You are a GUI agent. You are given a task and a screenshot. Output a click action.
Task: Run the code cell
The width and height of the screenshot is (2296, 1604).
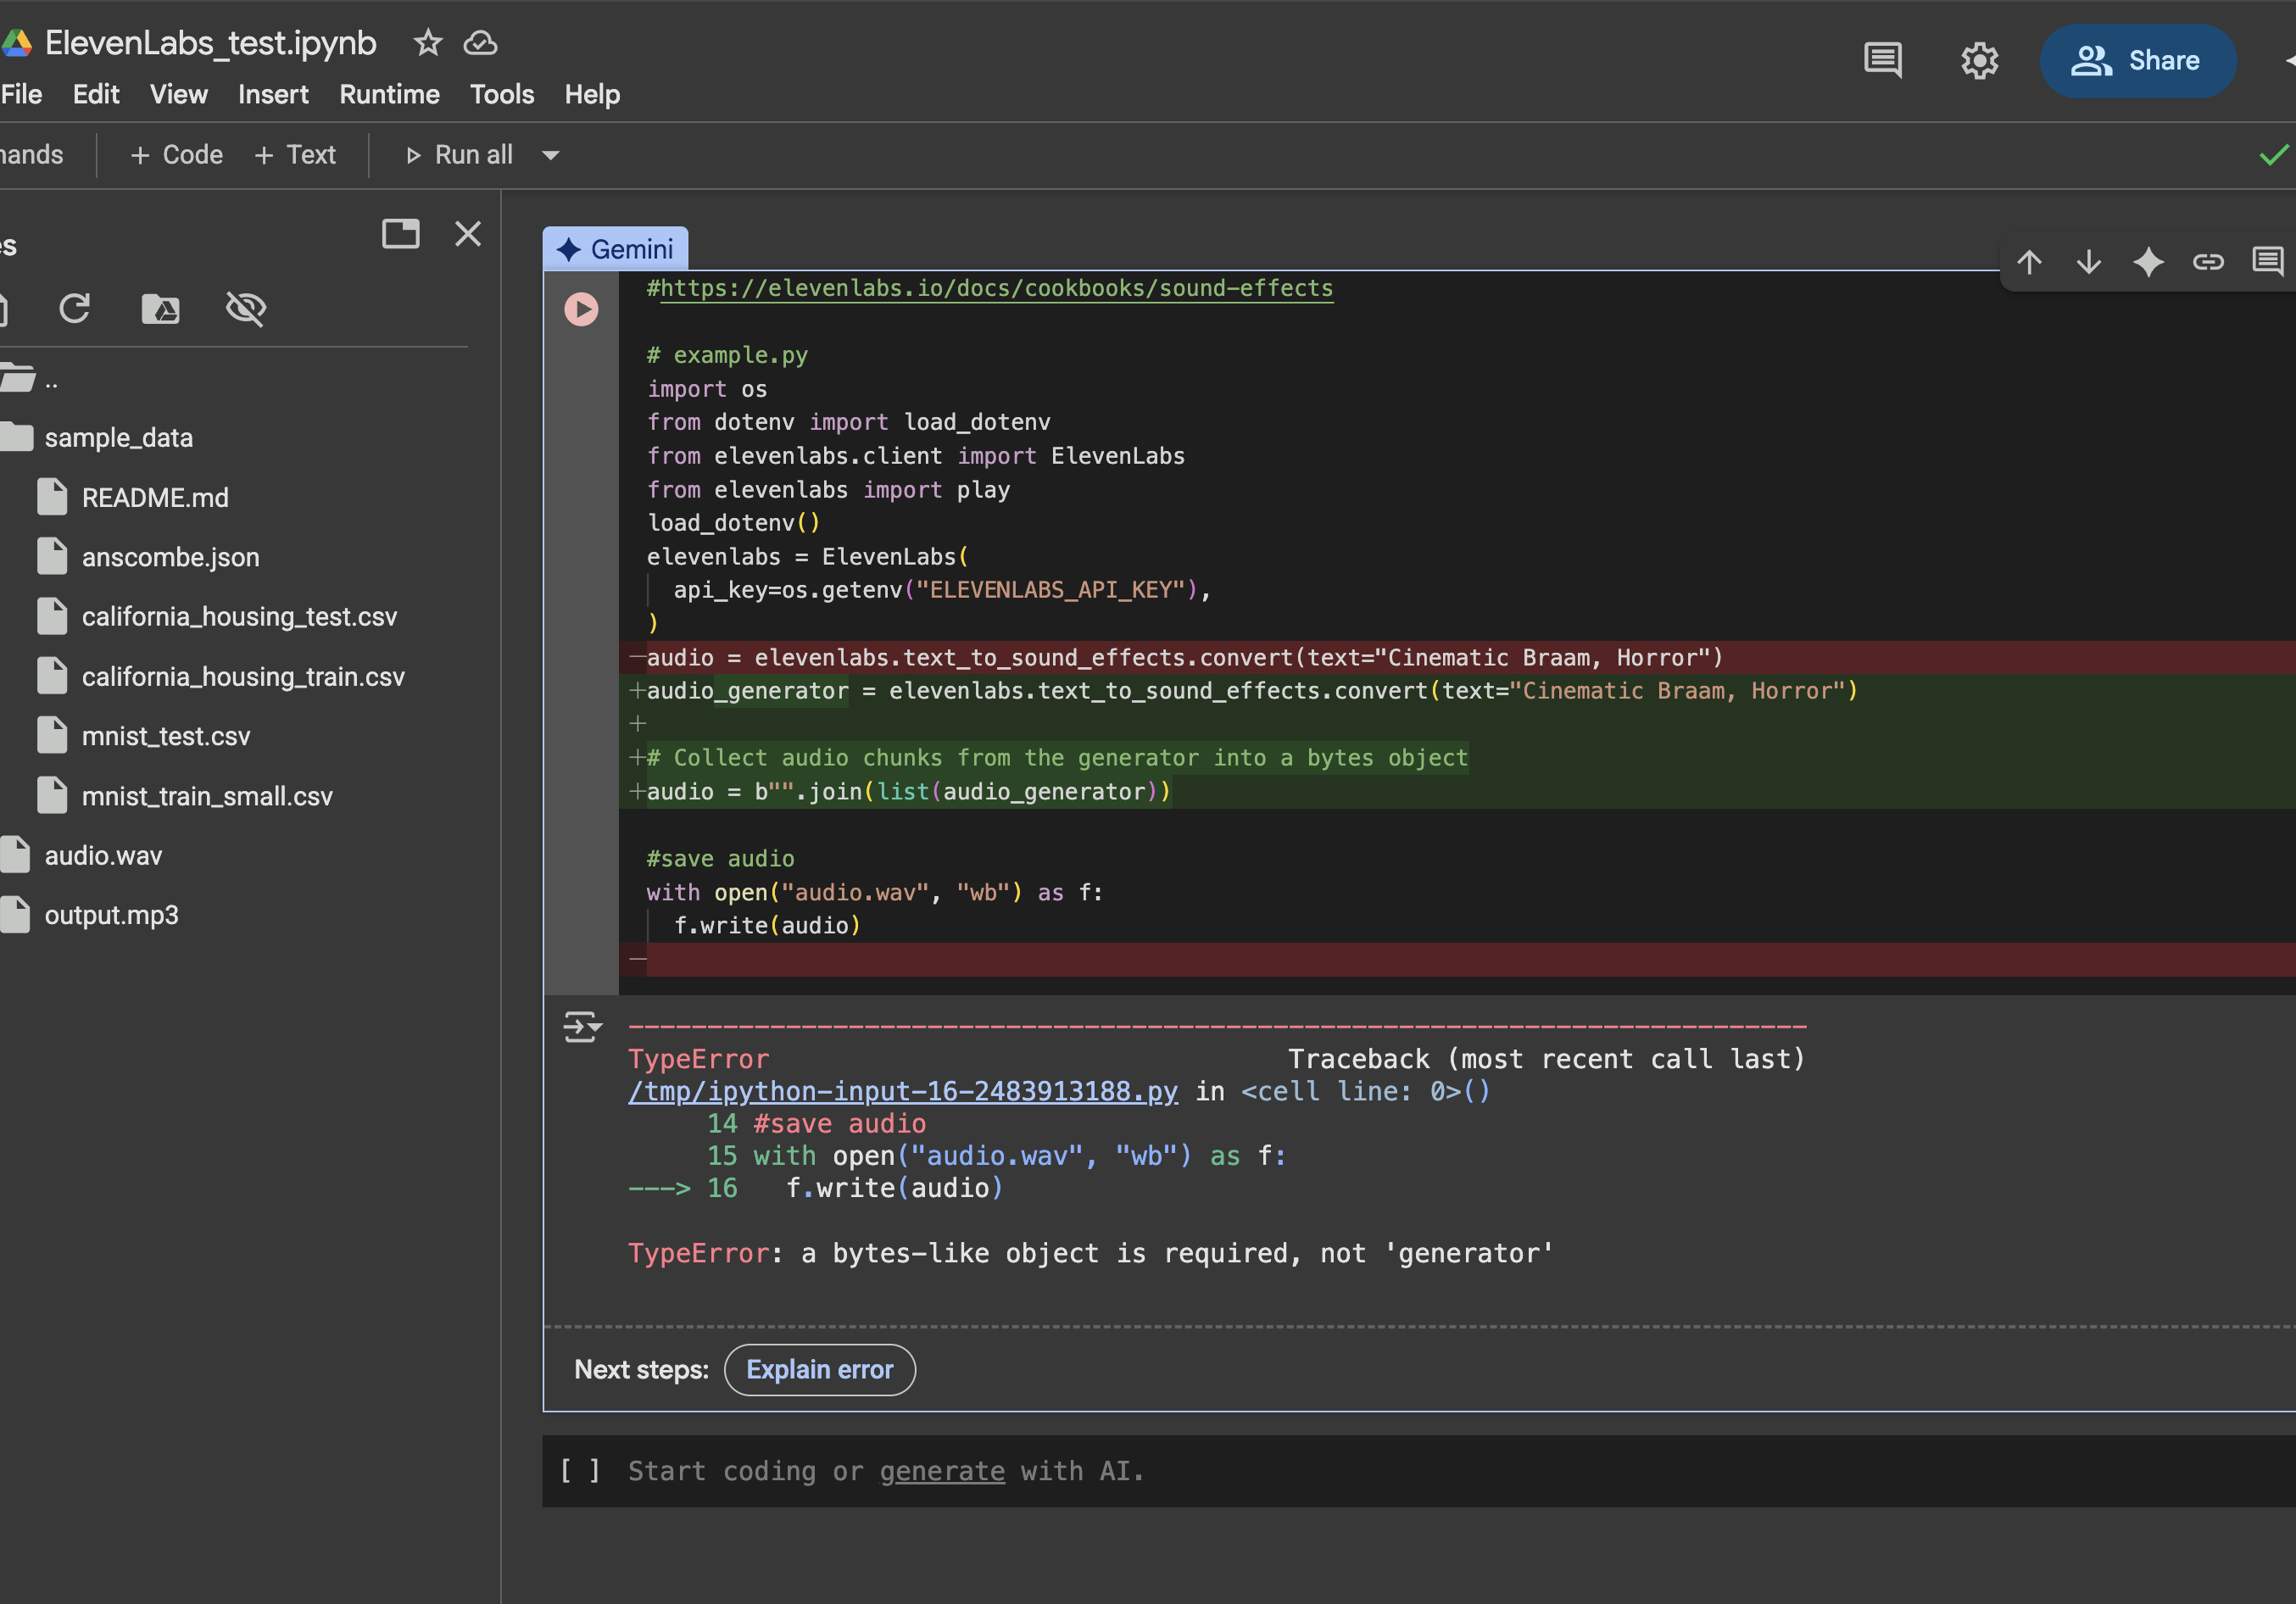[581, 309]
